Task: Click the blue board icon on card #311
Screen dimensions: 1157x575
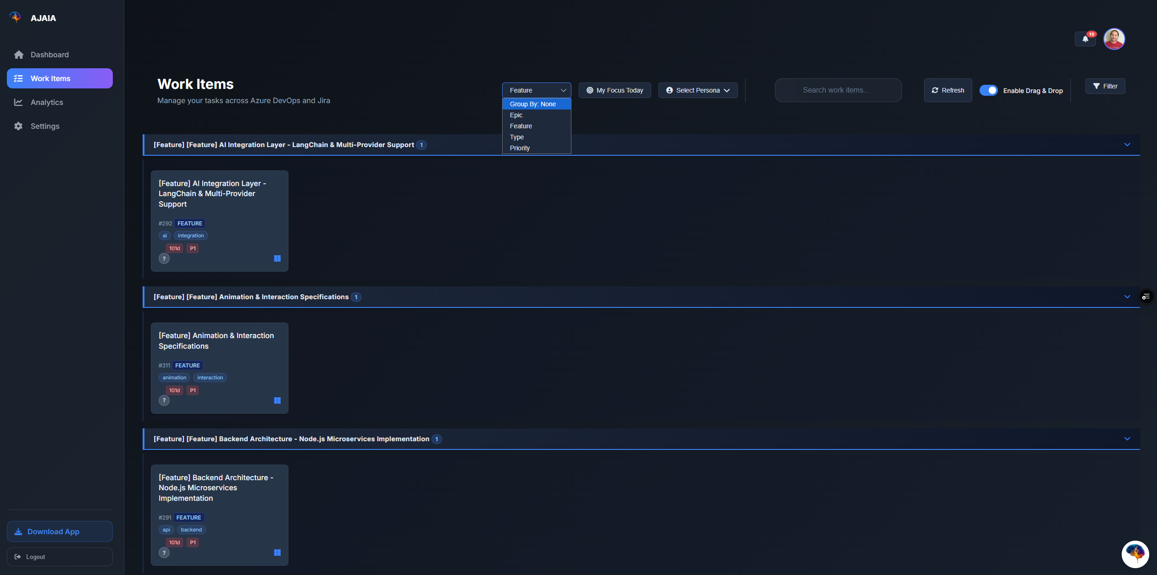Action: (x=277, y=400)
